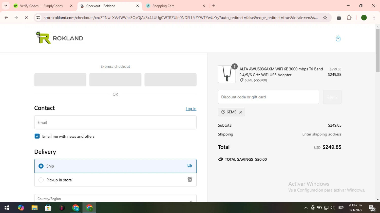Focus the Email input field
380x213 pixels.
click(x=115, y=122)
